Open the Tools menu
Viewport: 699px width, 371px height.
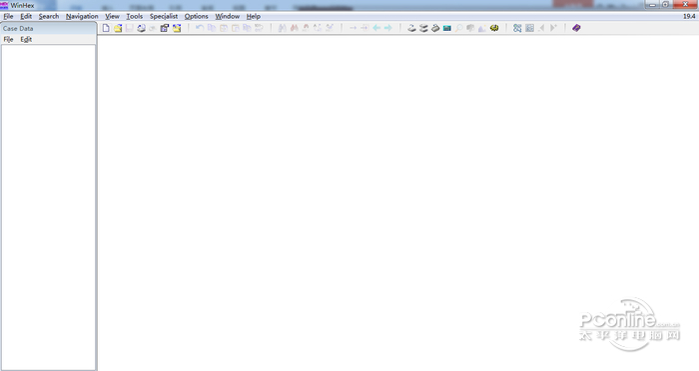tap(134, 17)
